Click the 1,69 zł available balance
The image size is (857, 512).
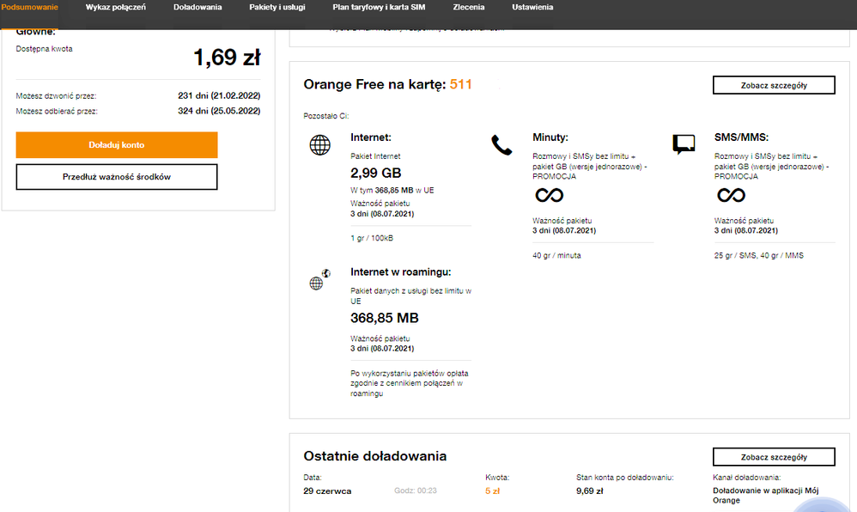pyautogui.click(x=227, y=58)
